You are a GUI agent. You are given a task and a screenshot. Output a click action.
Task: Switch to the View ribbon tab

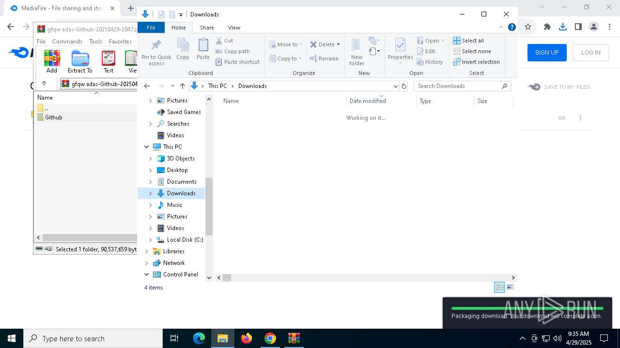[234, 28]
